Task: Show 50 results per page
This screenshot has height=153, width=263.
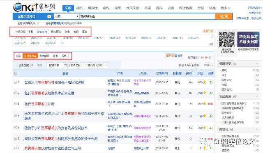Action: [210, 57]
